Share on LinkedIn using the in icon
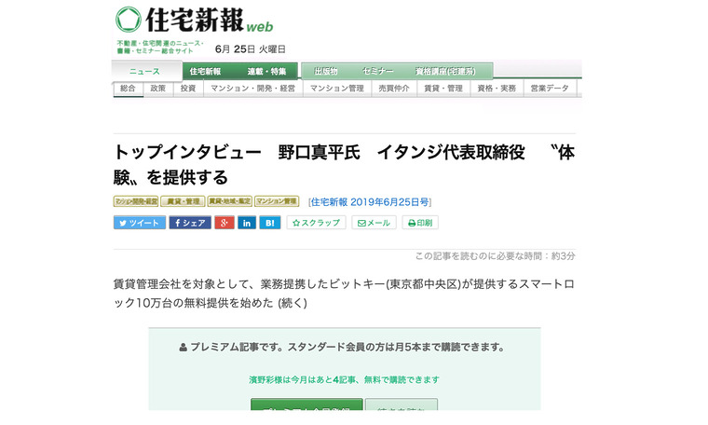The height and width of the screenshot is (425, 708). tap(247, 223)
